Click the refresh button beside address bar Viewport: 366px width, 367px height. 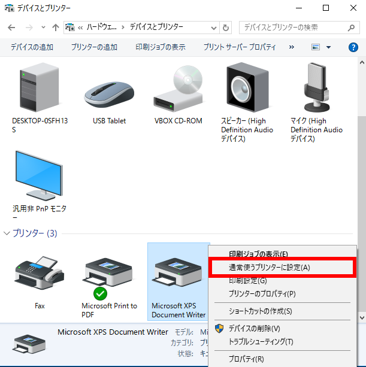226,28
